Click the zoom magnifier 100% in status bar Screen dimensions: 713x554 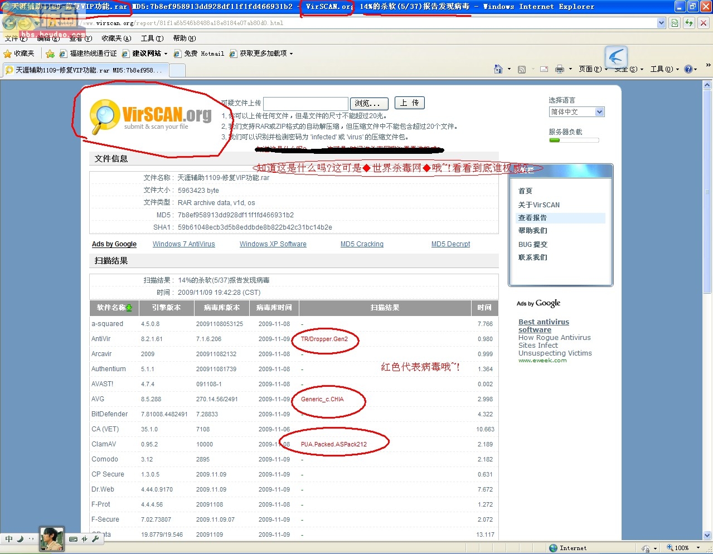678,548
